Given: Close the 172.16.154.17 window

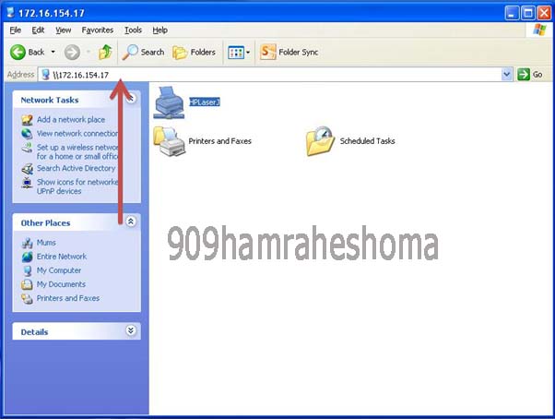Looking at the screenshot, I should (x=544, y=14).
